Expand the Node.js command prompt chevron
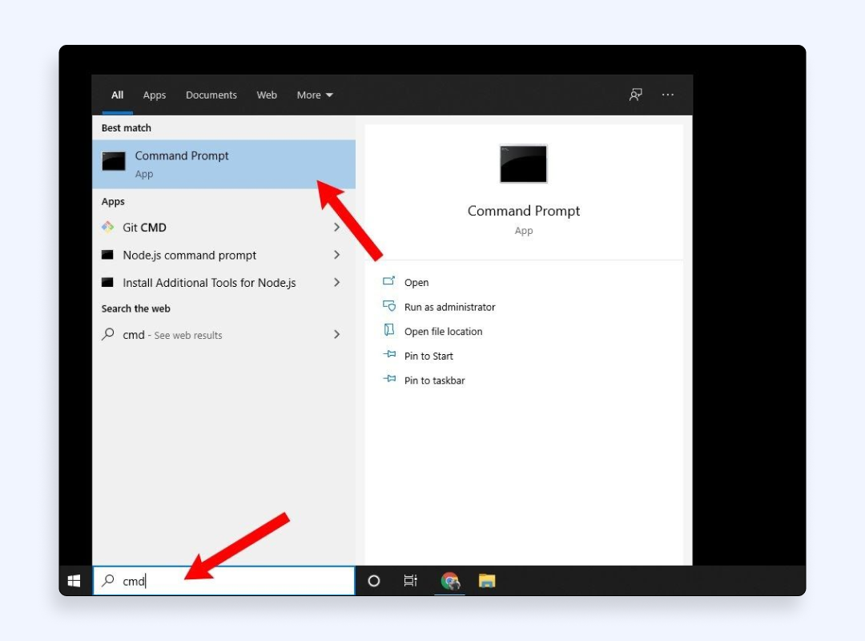The image size is (865, 641). [x=336, y=255]
